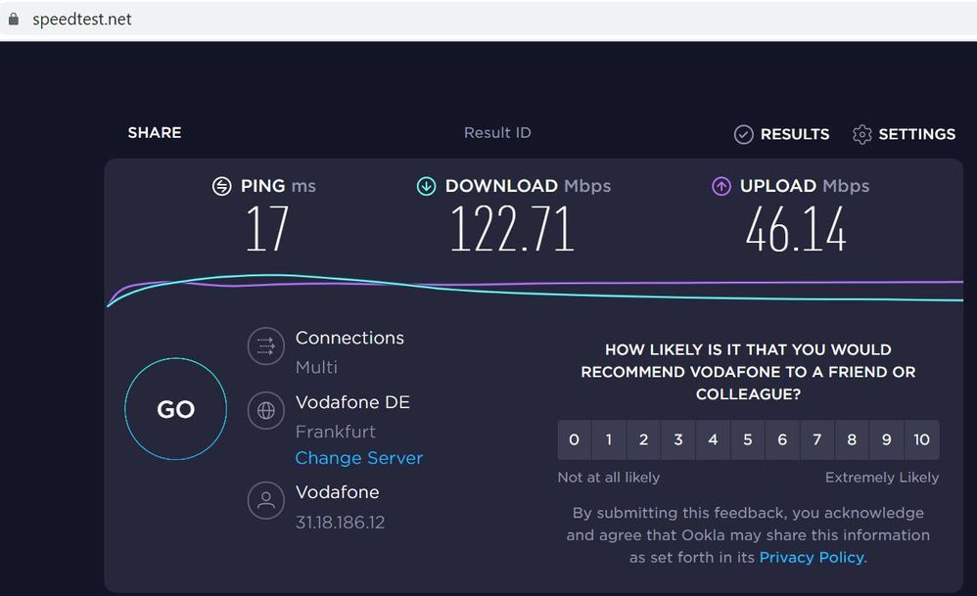This screenshot has height=596, width=977.
Task: Toggle the Multi connections setting
Action: 316,367
